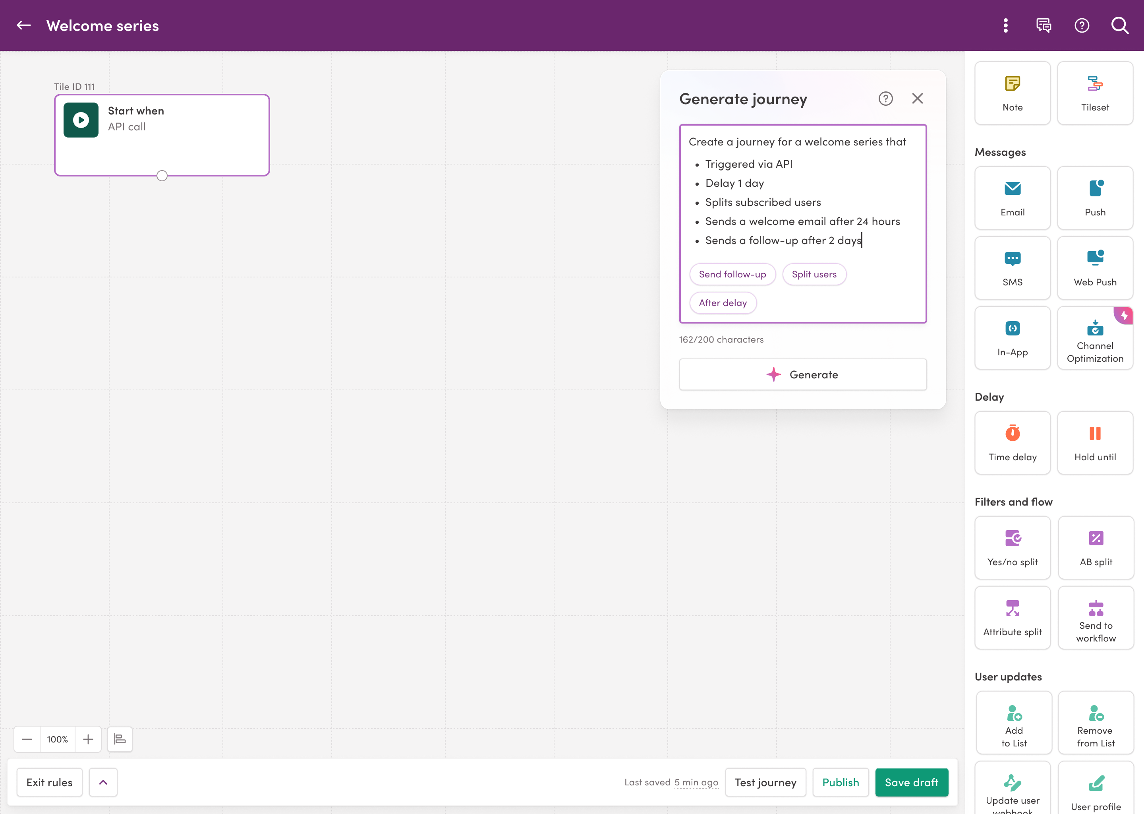1144x814 pixels.
Task: Zoom out the canvas with minus button
Action: click(27, 739)
